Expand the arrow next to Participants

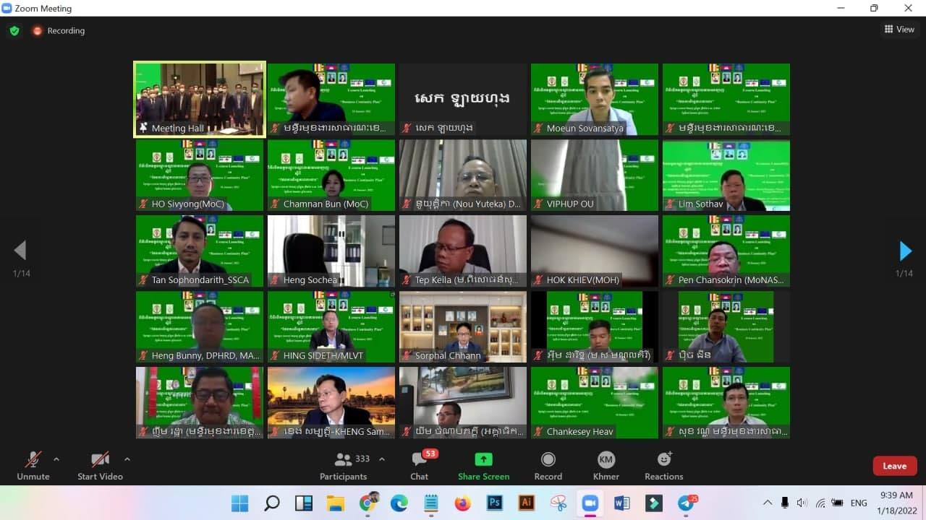[382, 459]
